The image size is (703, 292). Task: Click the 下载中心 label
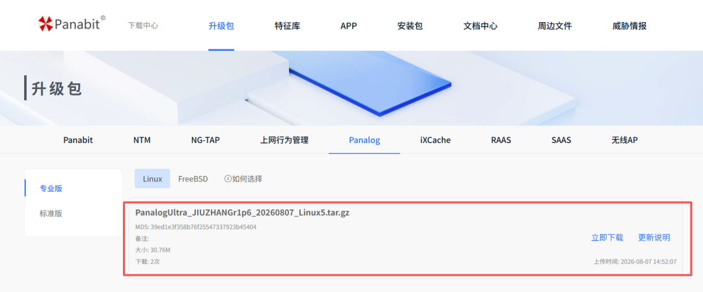(143, 25)
